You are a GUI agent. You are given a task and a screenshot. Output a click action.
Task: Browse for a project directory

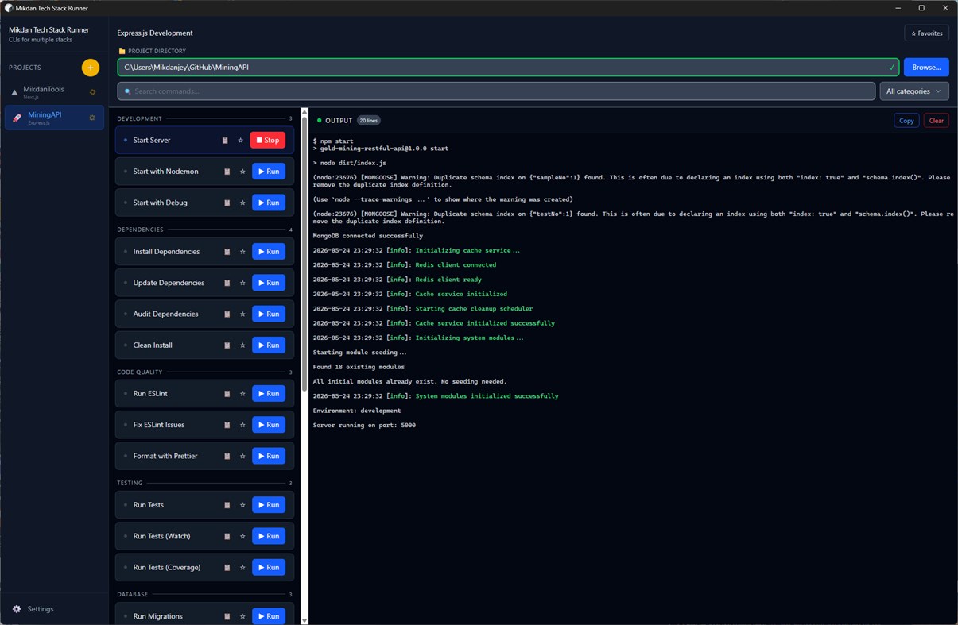(x=926, y=68)
